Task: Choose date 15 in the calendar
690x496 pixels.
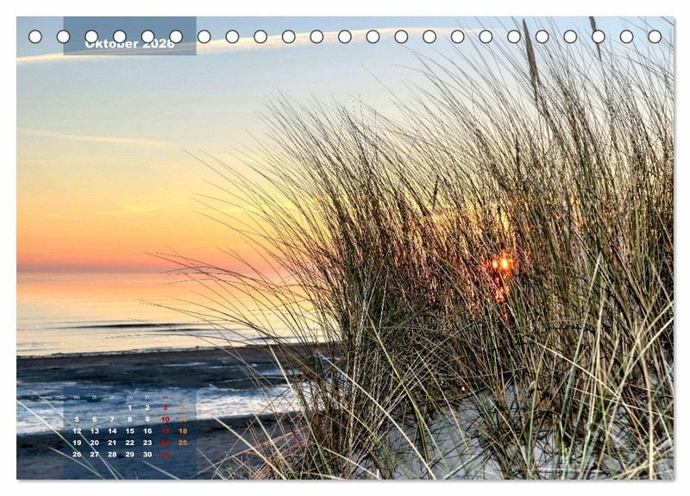Action: [x=129, y=430]
